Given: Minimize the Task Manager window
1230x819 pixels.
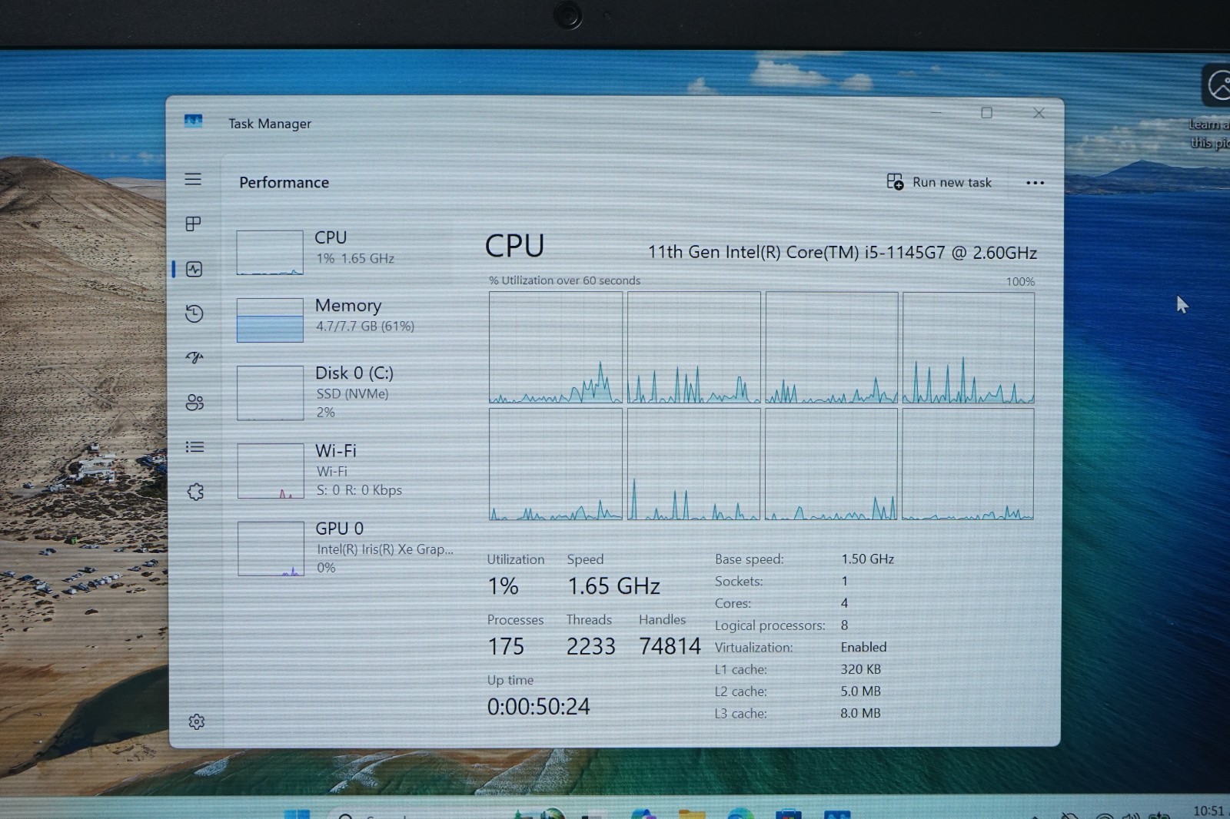Looking at the screenshot, I should click(936, 113).
